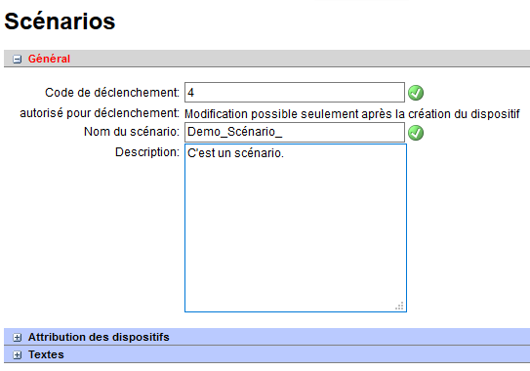
Task: Click inside the Description text area
Action: (296, 227)
